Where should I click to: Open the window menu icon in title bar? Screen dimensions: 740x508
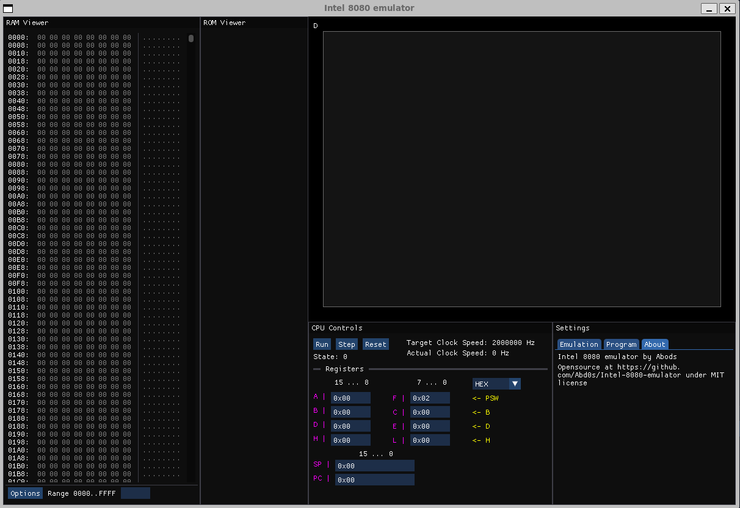click(8, 8)
